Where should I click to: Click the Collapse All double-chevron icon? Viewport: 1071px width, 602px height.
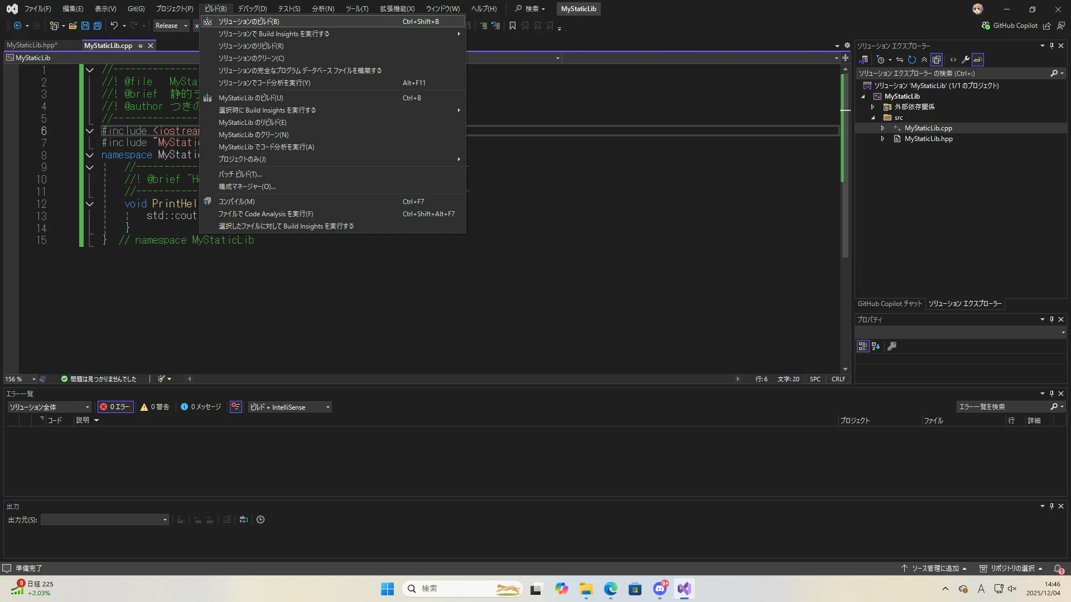(924, 60)
